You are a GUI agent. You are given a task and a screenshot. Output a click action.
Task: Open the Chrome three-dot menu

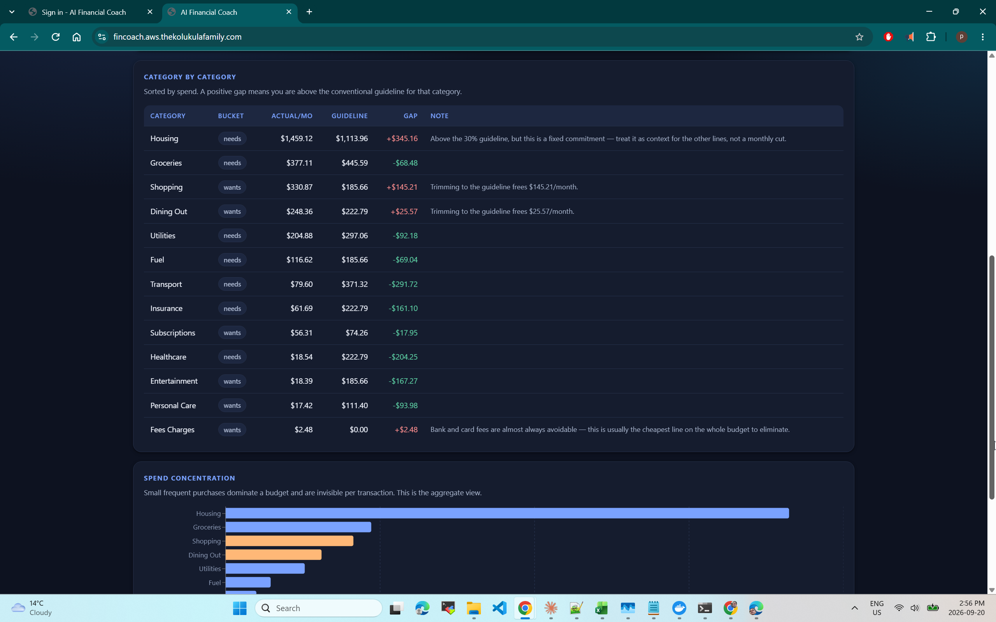click(x=983, y=37)
